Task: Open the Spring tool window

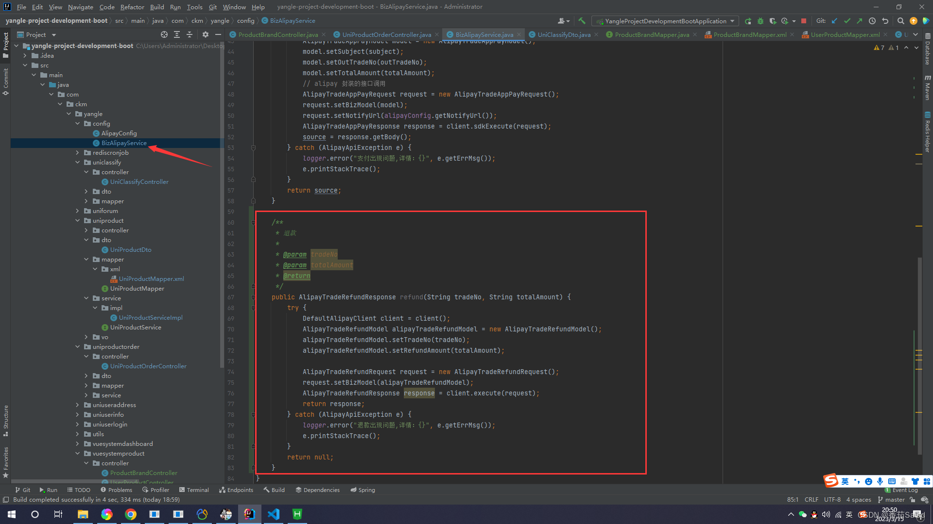Action: pos(363,490)
